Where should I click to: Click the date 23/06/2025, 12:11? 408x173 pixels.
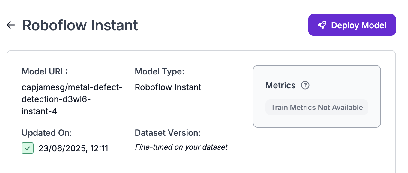coord(73,148)
